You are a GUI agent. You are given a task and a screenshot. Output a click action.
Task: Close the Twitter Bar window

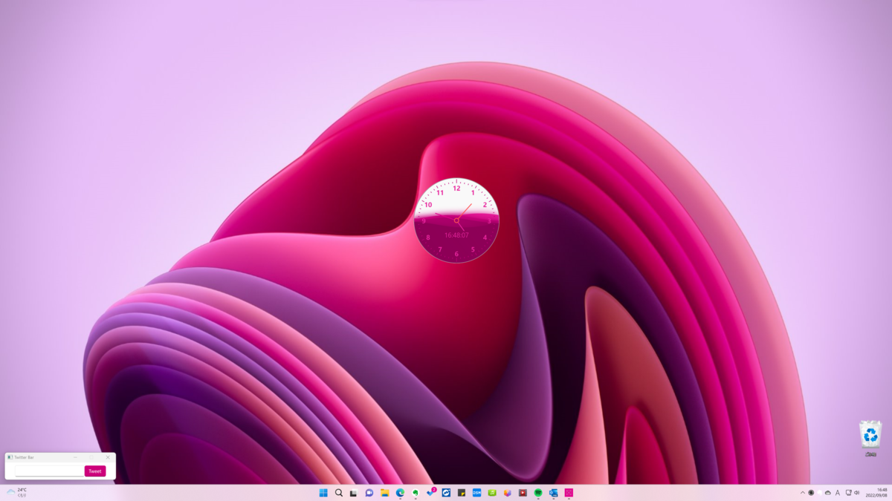108,457
